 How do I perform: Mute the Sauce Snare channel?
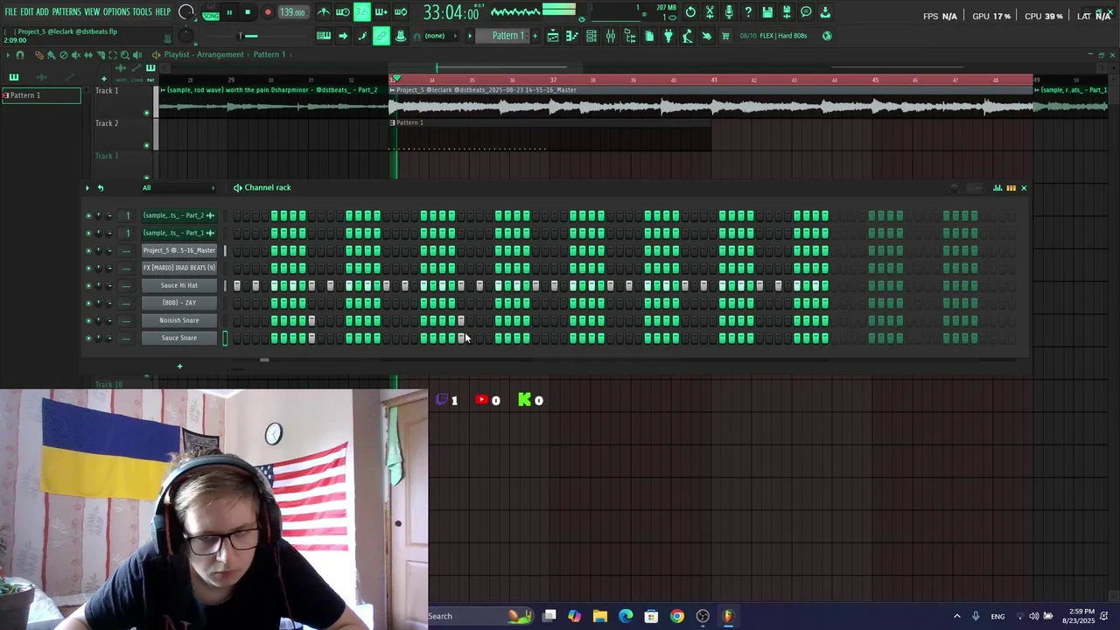click(x=87, y=338)
